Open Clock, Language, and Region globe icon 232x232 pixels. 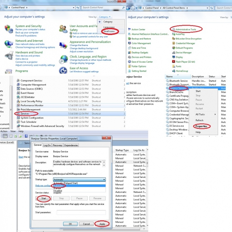coord(63,60)
